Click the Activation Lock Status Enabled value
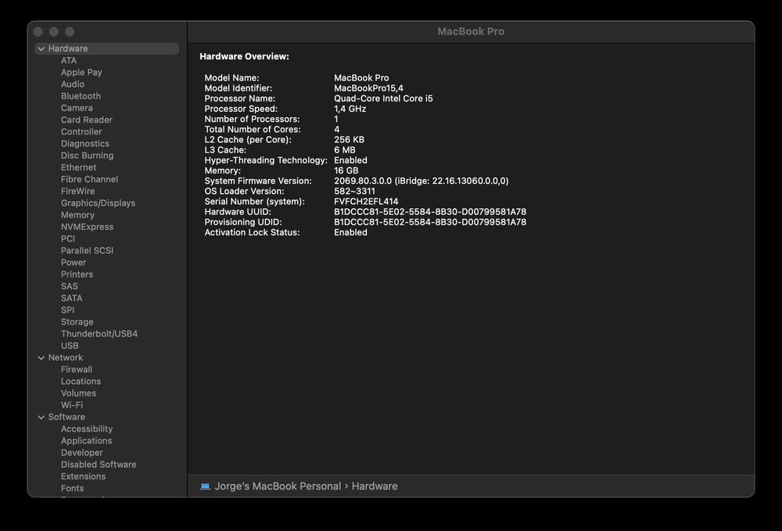782x531 pixels. (350, 232)
